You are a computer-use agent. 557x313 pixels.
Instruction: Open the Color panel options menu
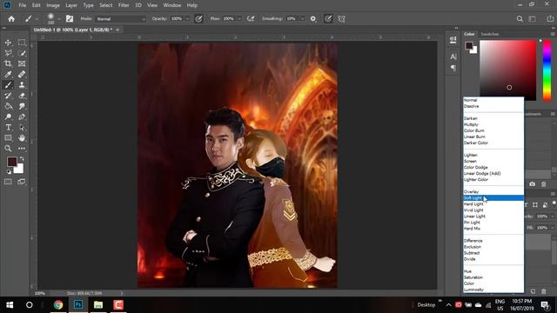pos(553,34)
